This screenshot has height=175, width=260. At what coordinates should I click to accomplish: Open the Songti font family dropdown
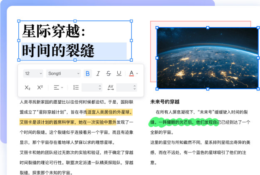point(63,73)
